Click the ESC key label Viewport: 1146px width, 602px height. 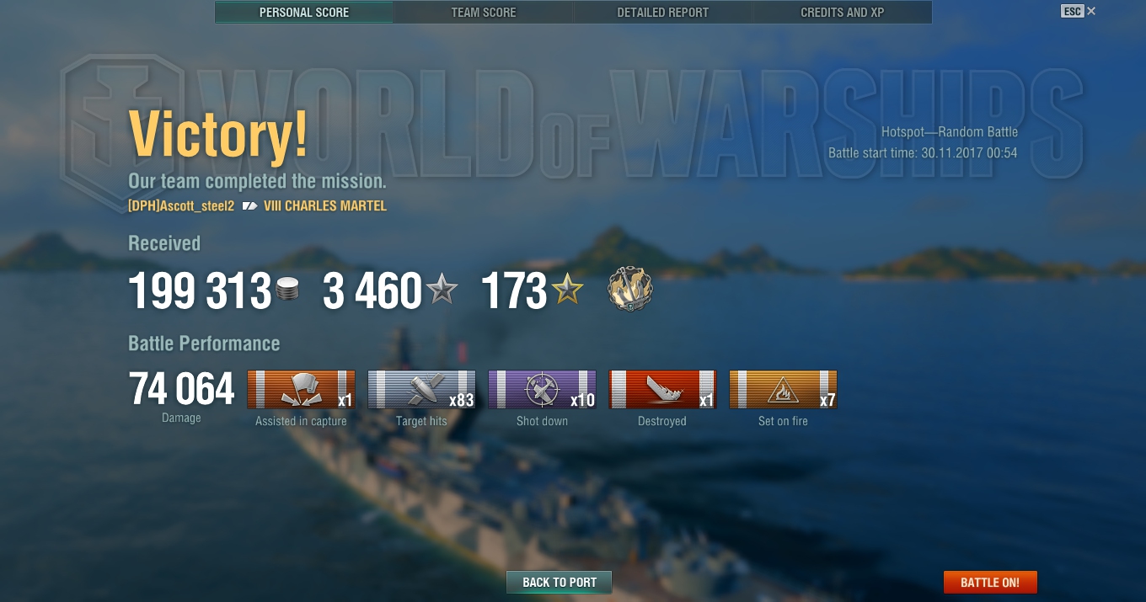(1072, 11)
